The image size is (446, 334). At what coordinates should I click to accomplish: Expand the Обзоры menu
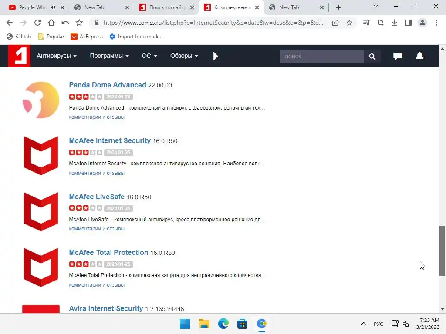(x=184, y=56)
